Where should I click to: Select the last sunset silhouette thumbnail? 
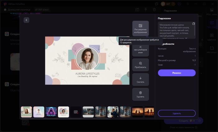[150, 112]
